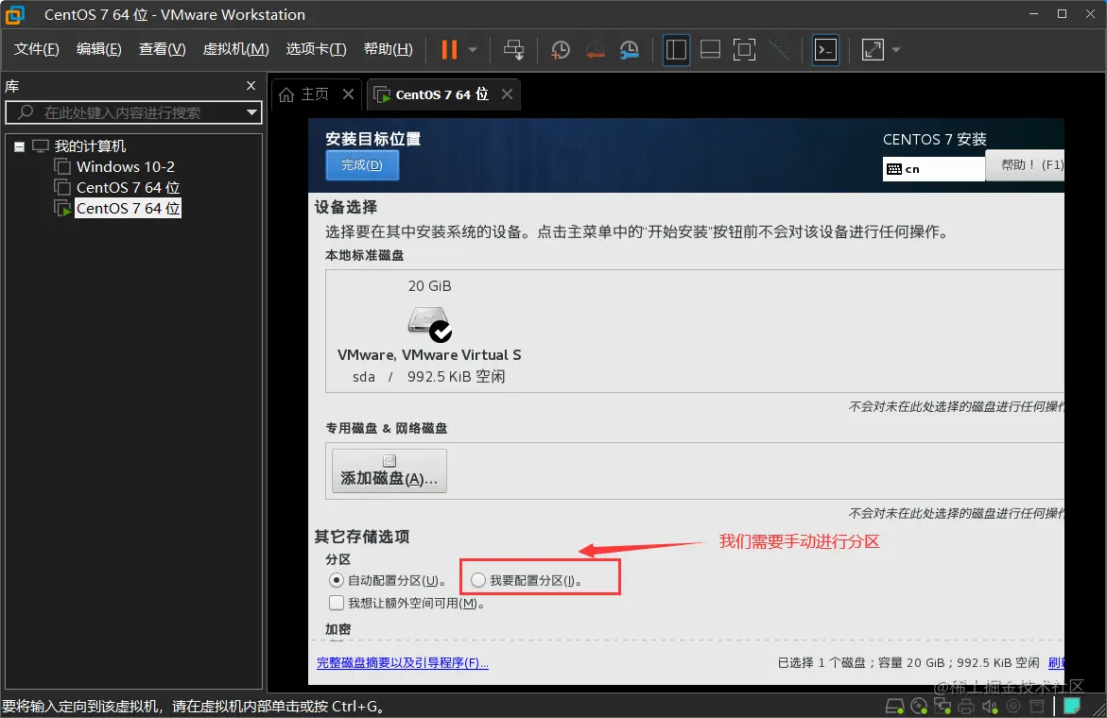This screenshot has height=718, width=1107.
Task: Click the VMware Workstation title bar logo
Action: click(x=15, y=14)
